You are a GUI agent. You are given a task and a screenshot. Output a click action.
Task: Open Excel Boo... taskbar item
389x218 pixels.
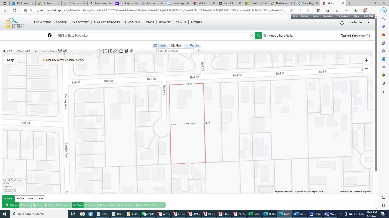254,214
